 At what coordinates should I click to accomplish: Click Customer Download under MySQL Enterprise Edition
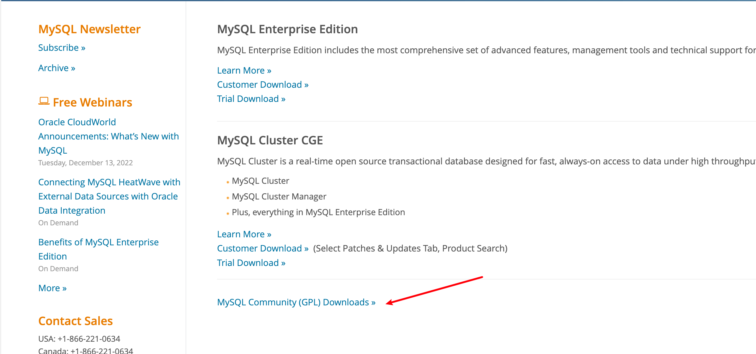263,85
